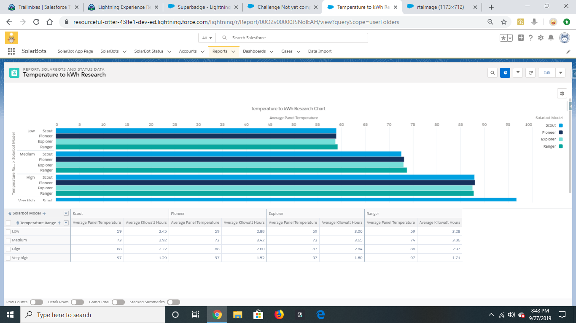576x323 pixels.
Task: Enable the Detail Rows toggle
Action: [77, 302]
